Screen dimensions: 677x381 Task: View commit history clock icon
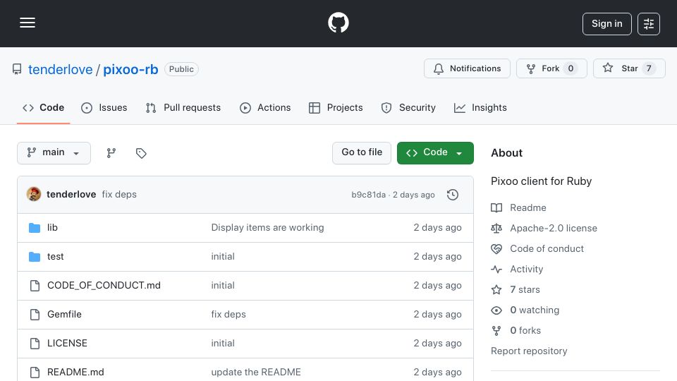453,195
